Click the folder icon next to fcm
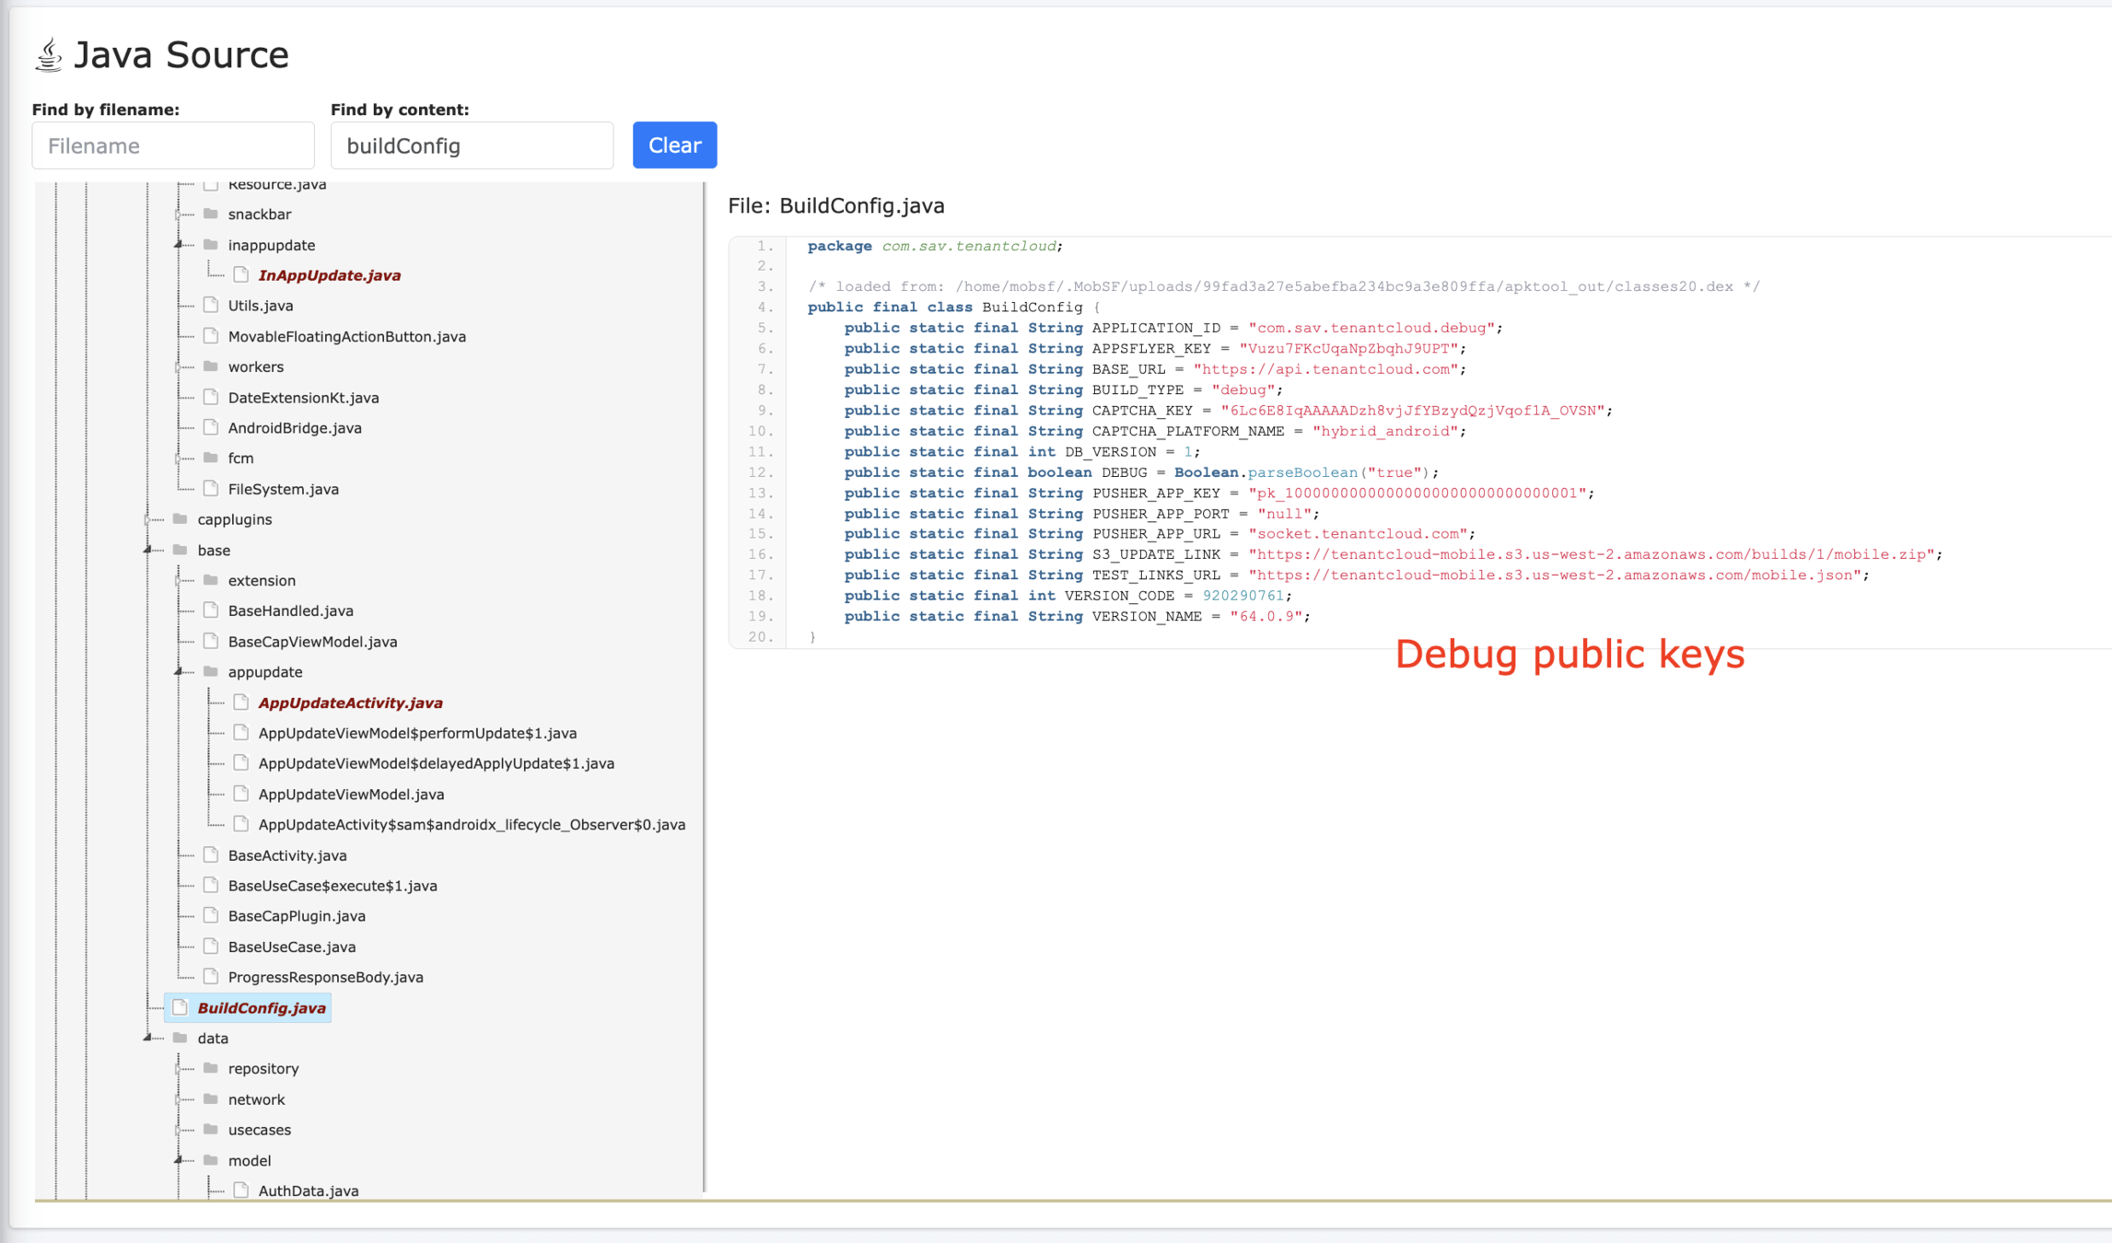The image size is (2112, 1243). point(211,458)
